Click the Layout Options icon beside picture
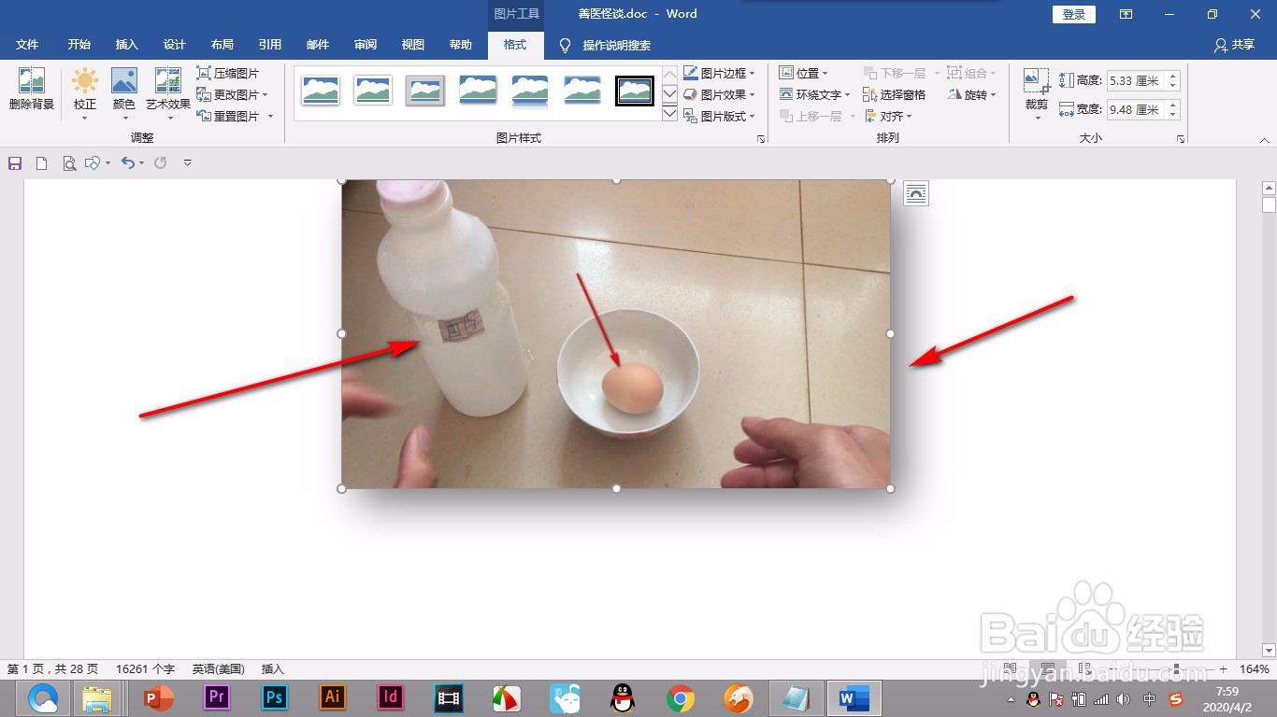The image size is (1277, 717). click(x=916, y=193)
